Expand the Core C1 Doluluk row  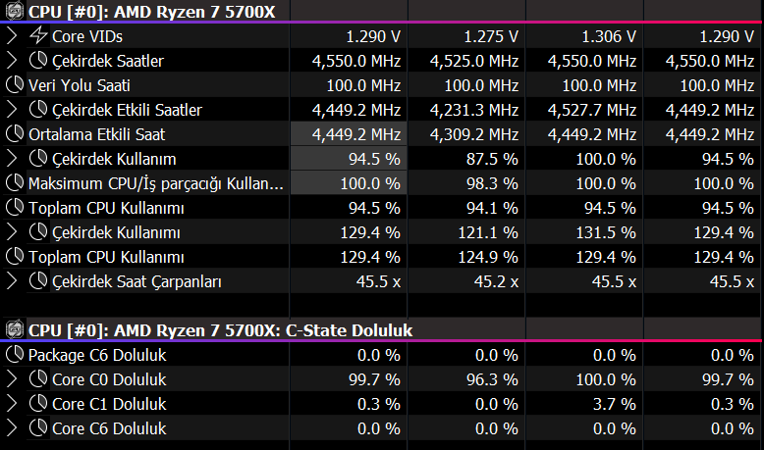click(x=12, y=404)
